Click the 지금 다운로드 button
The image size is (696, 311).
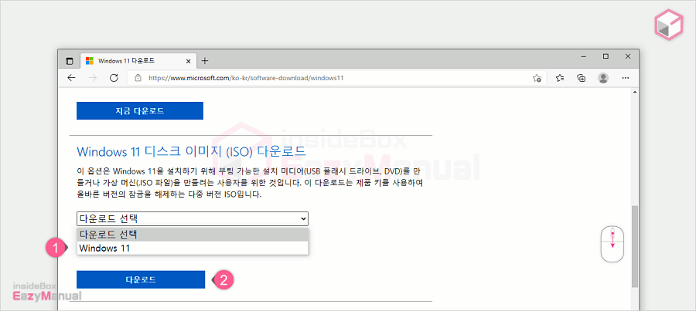pyautogui.click(x=140, y=111)
